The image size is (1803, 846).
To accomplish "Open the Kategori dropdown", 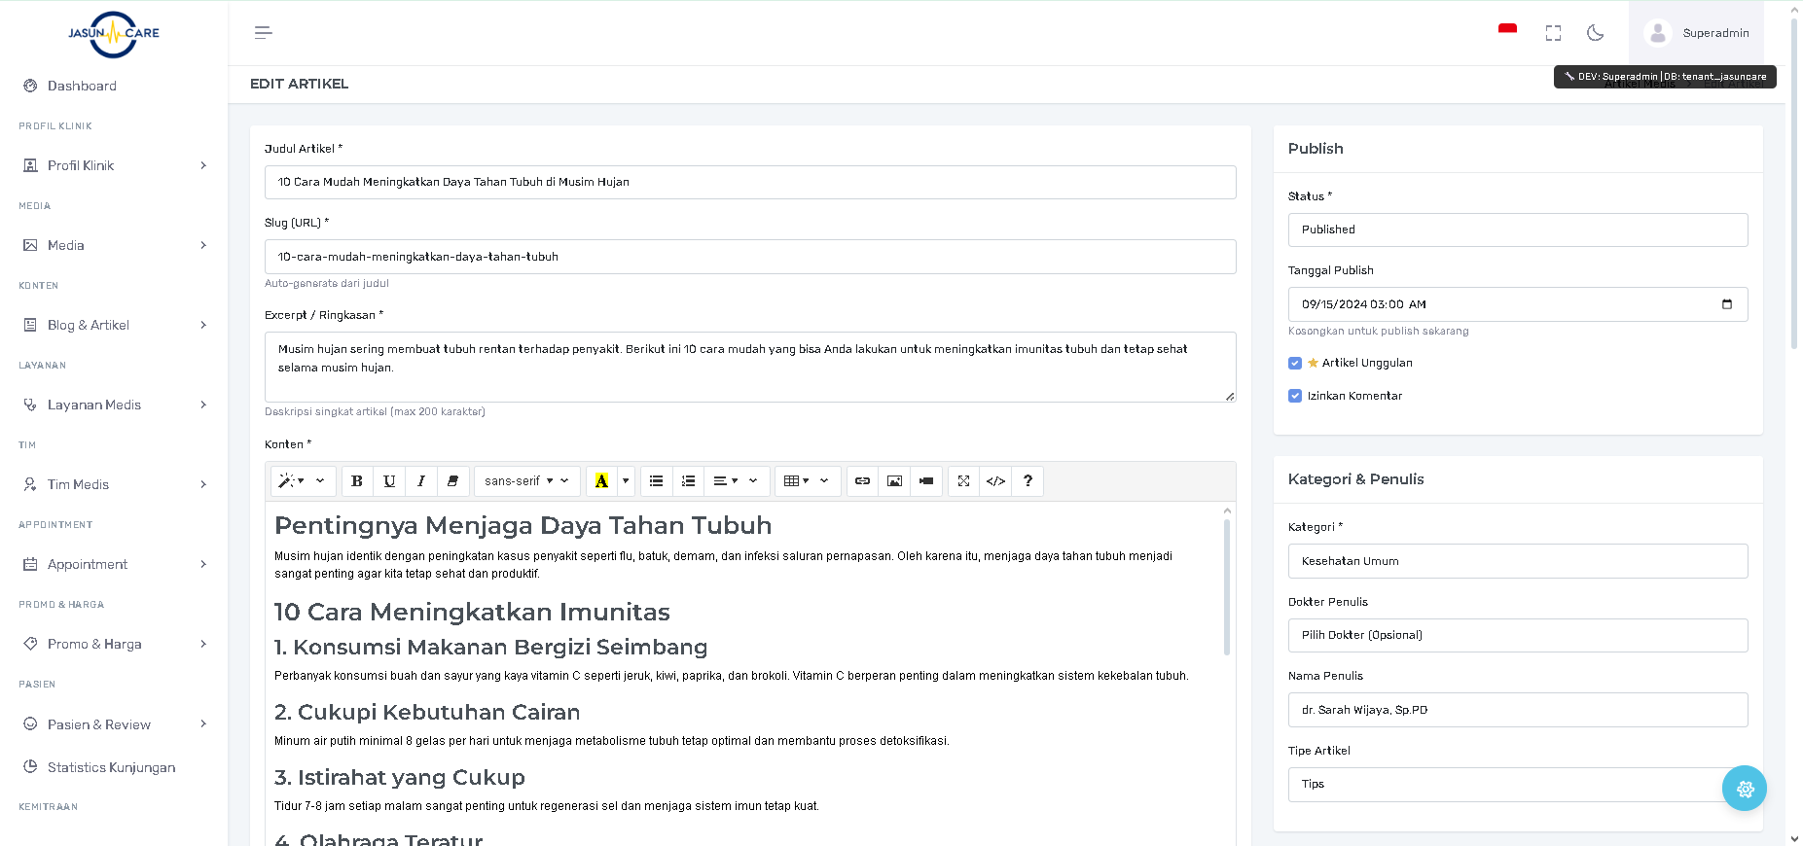I will [x=1517, y=561].
